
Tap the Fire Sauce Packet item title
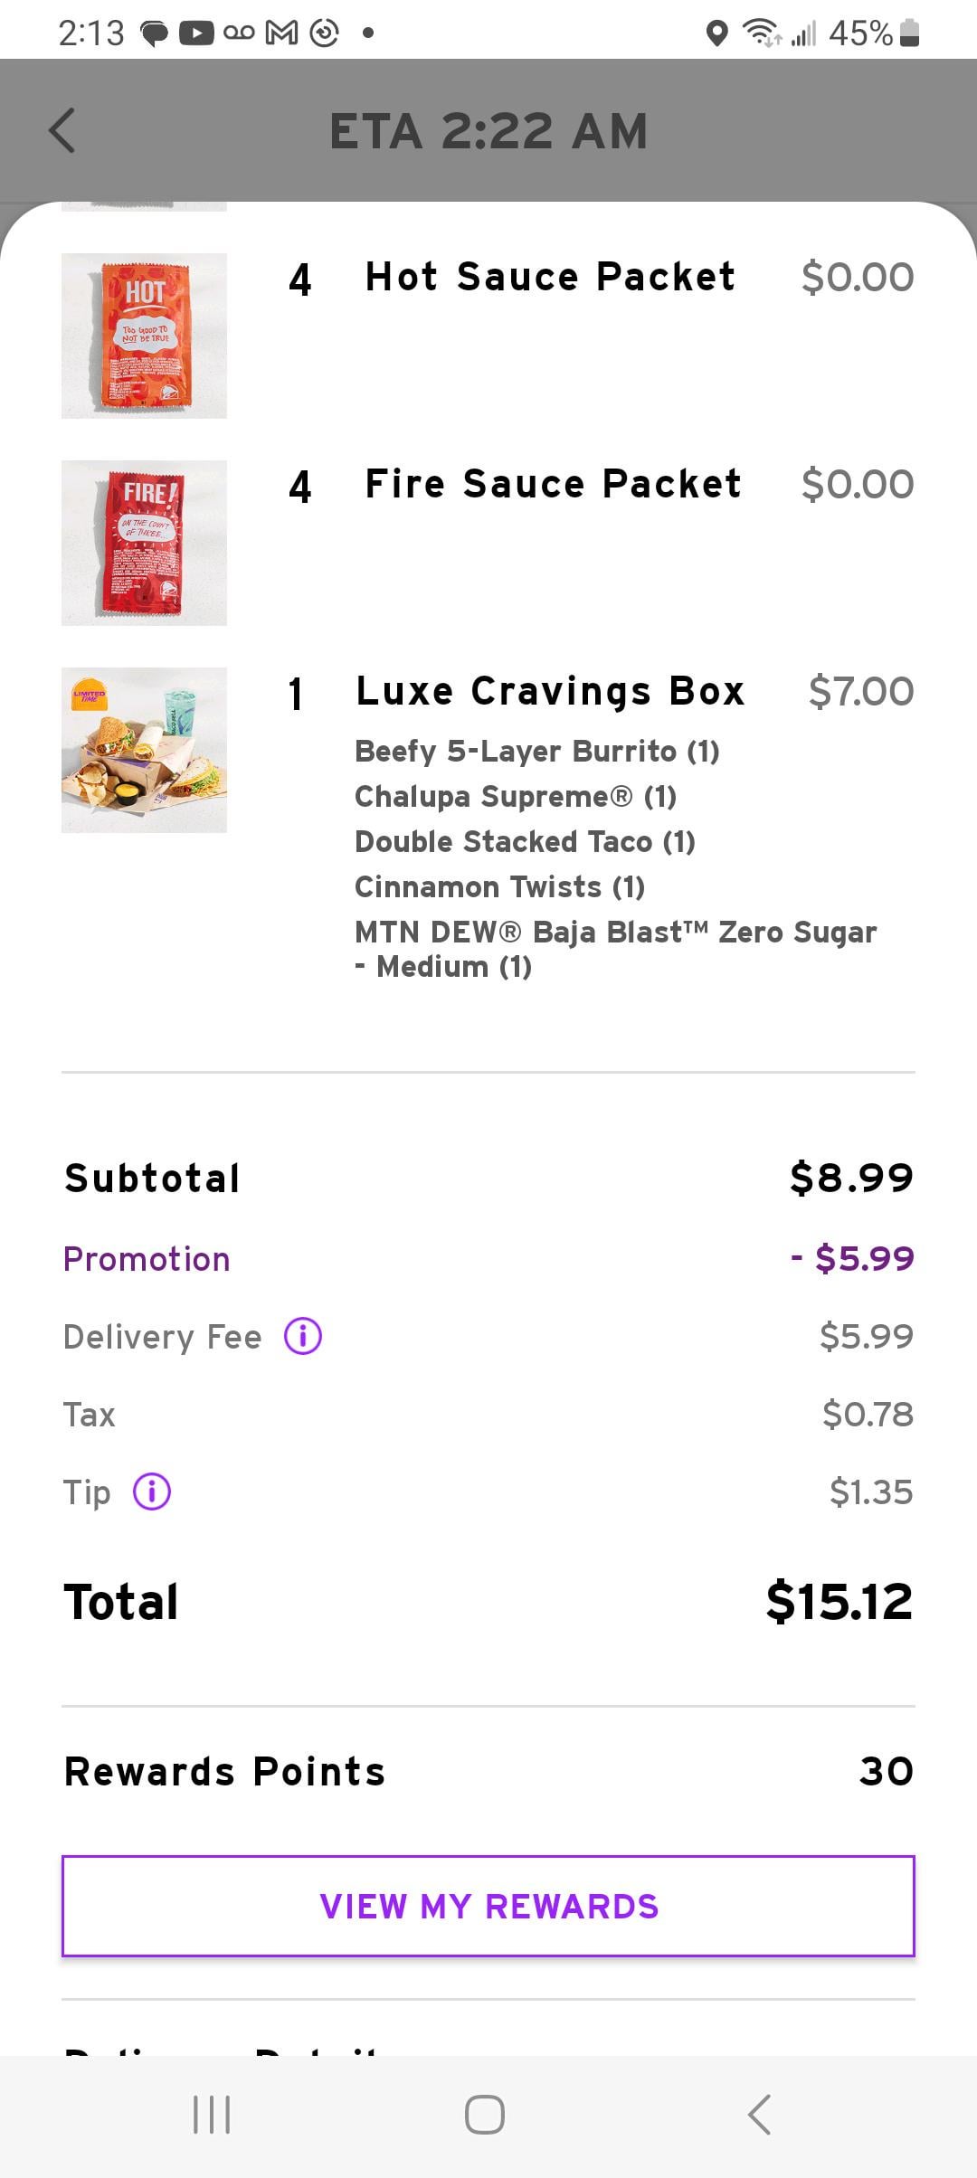pos(553,484)
